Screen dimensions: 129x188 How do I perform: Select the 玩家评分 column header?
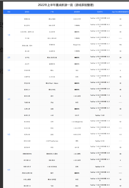pos(100,12)
